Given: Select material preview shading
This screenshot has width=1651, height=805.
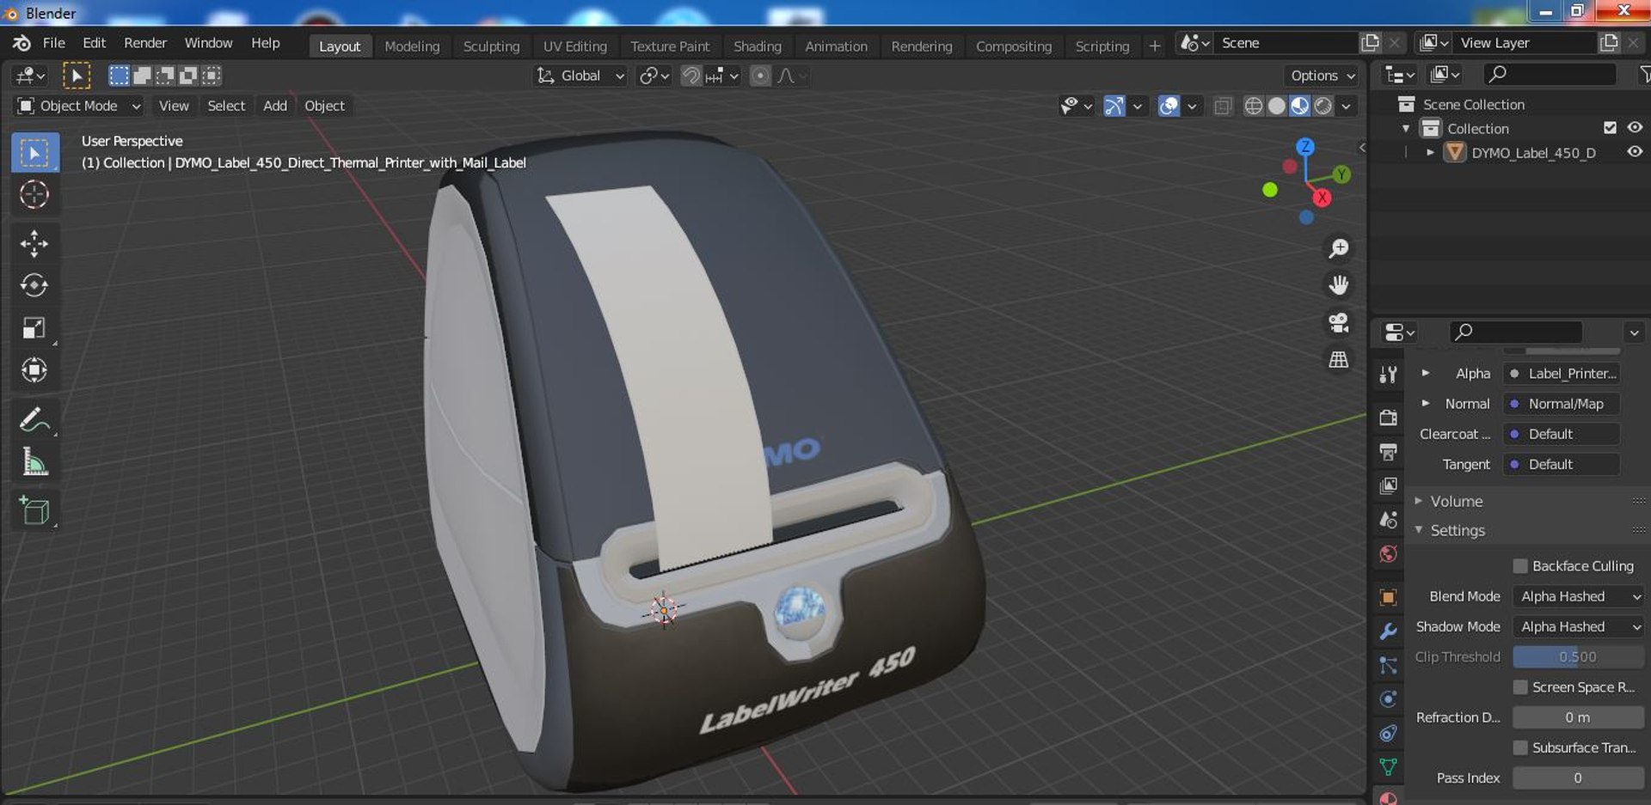Looking at the screenshot, I should tap(1300, 106).
